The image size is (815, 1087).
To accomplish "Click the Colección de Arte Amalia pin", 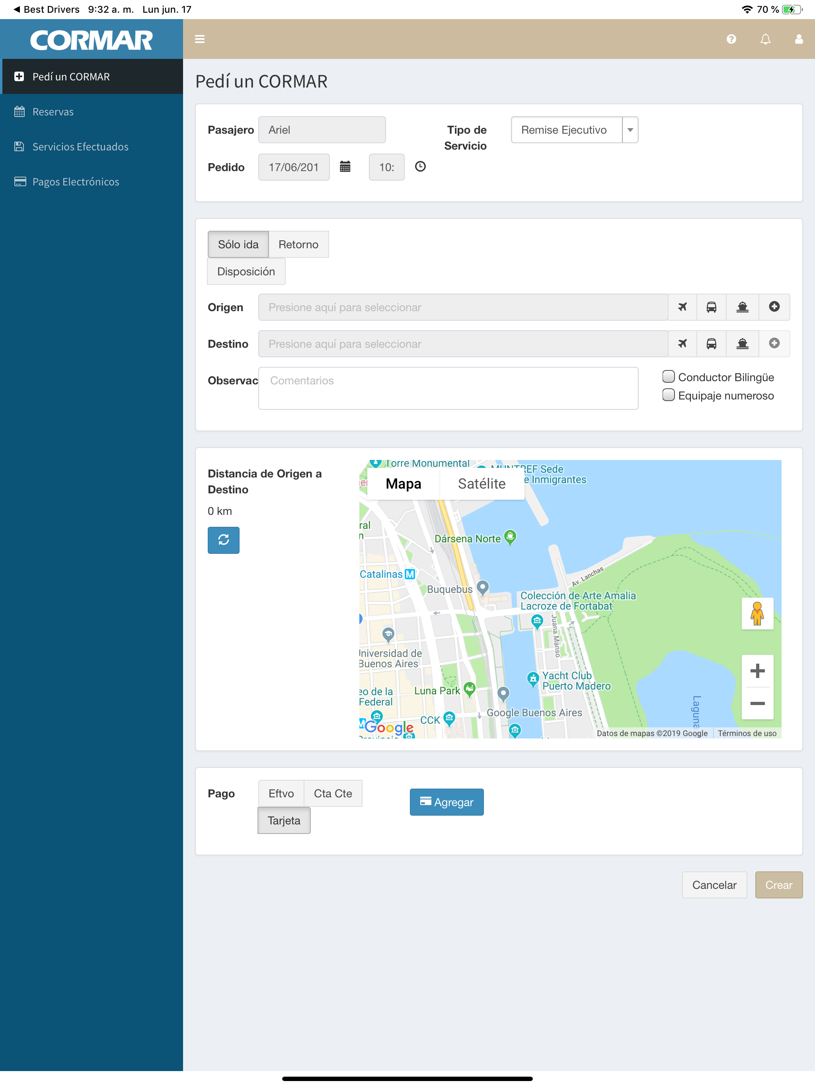I will coord(537,621).
